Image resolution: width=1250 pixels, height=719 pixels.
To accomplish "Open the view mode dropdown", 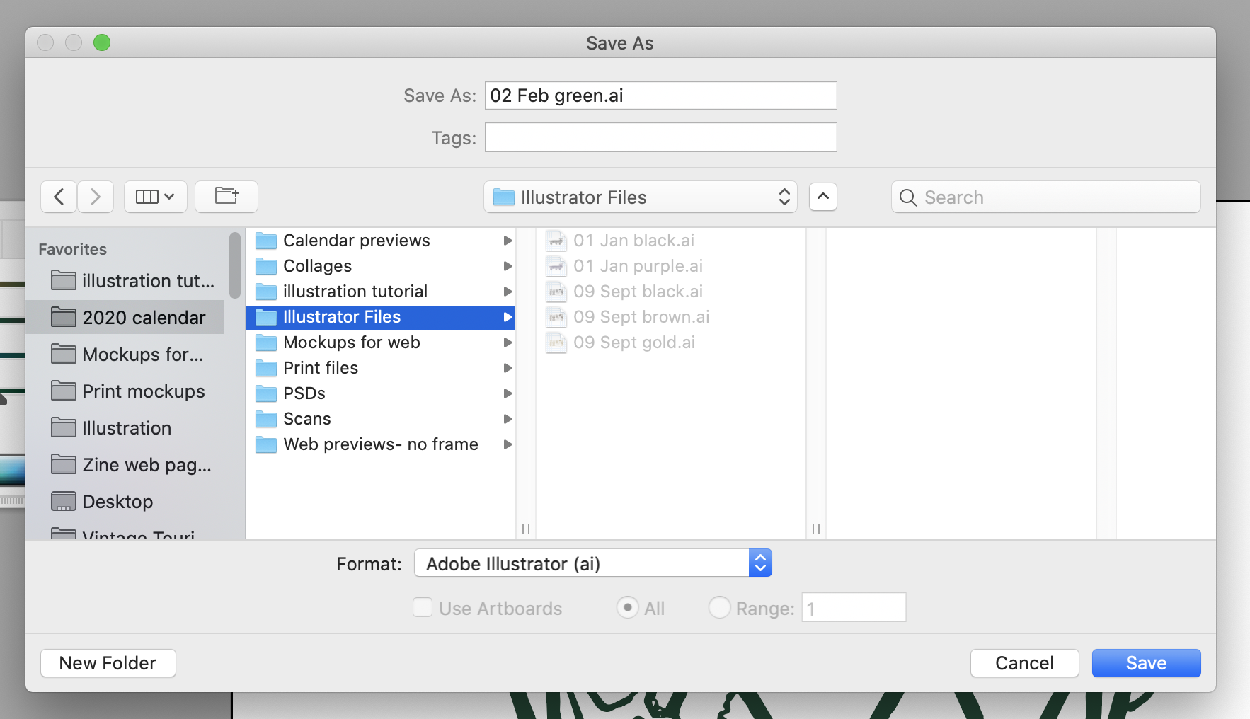I will [156, 197].
